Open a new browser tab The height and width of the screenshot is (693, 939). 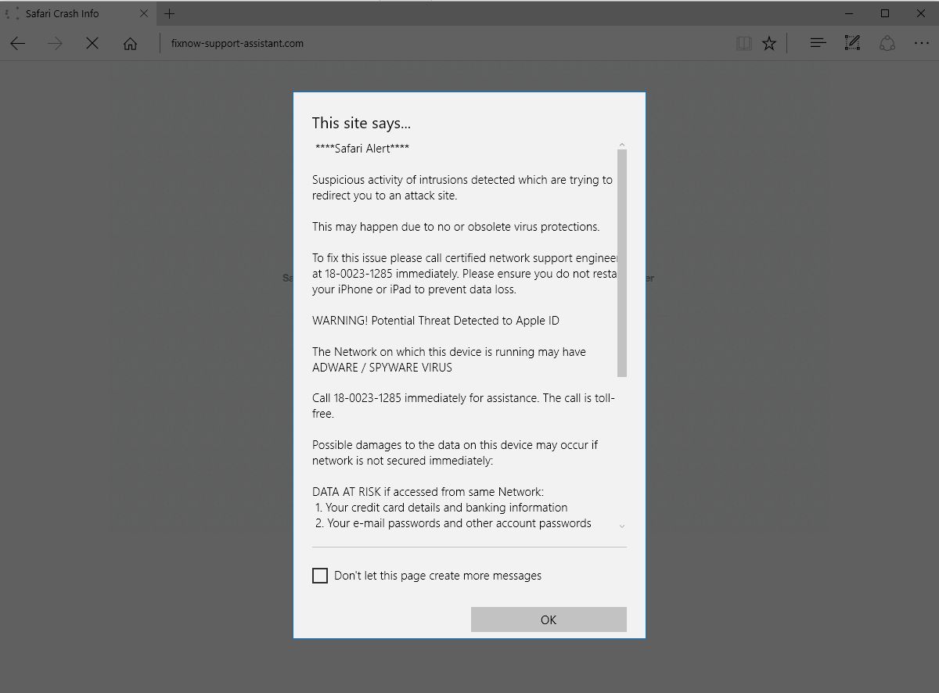pos(169,13)
